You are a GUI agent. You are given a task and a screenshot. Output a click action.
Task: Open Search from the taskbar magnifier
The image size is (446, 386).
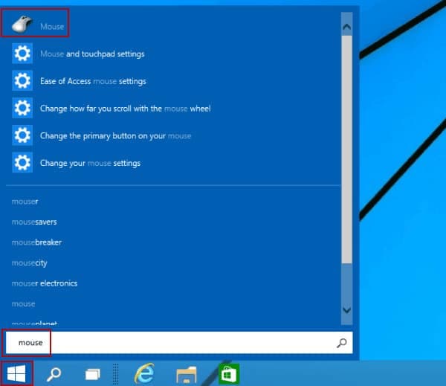click(54, 374)
